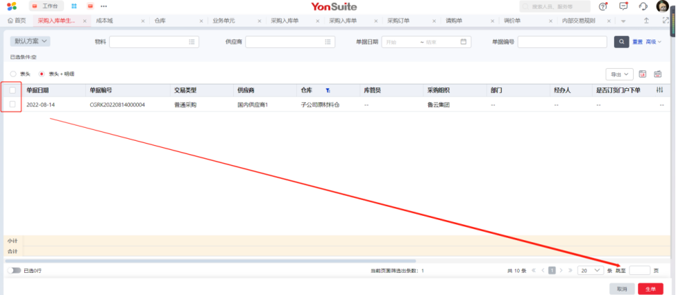Screen dimensions: 676x295
Task: Click the help question mark icon
Action: point(602,6)
